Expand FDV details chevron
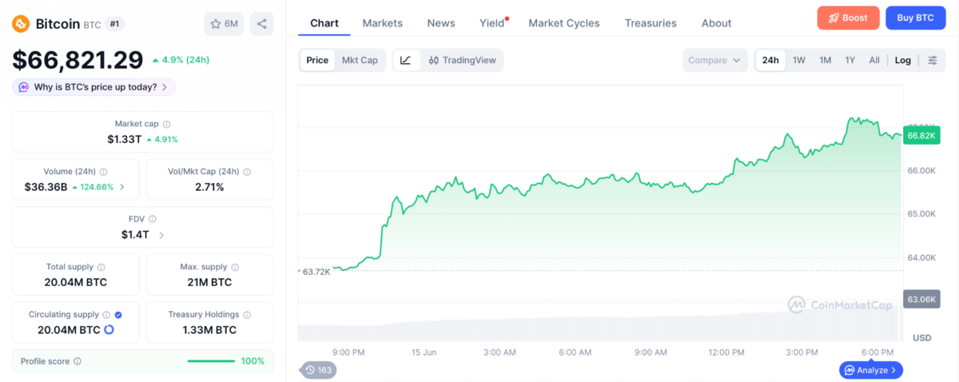959x382 pixels. [161, 235]
